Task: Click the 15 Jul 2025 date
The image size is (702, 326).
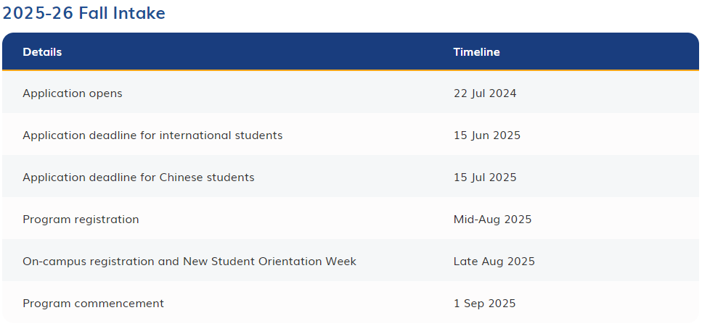Action: (x=485, y=177)
